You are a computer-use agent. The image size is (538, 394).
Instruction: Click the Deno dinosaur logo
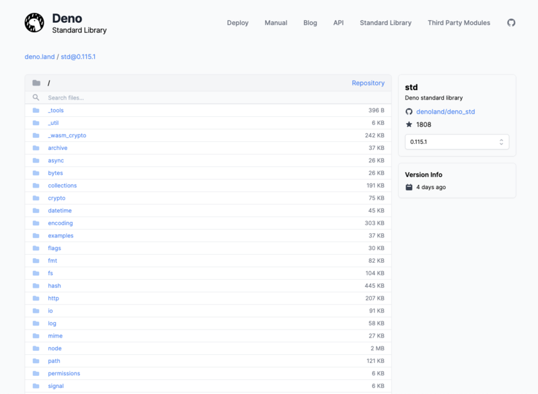(34, 23)
